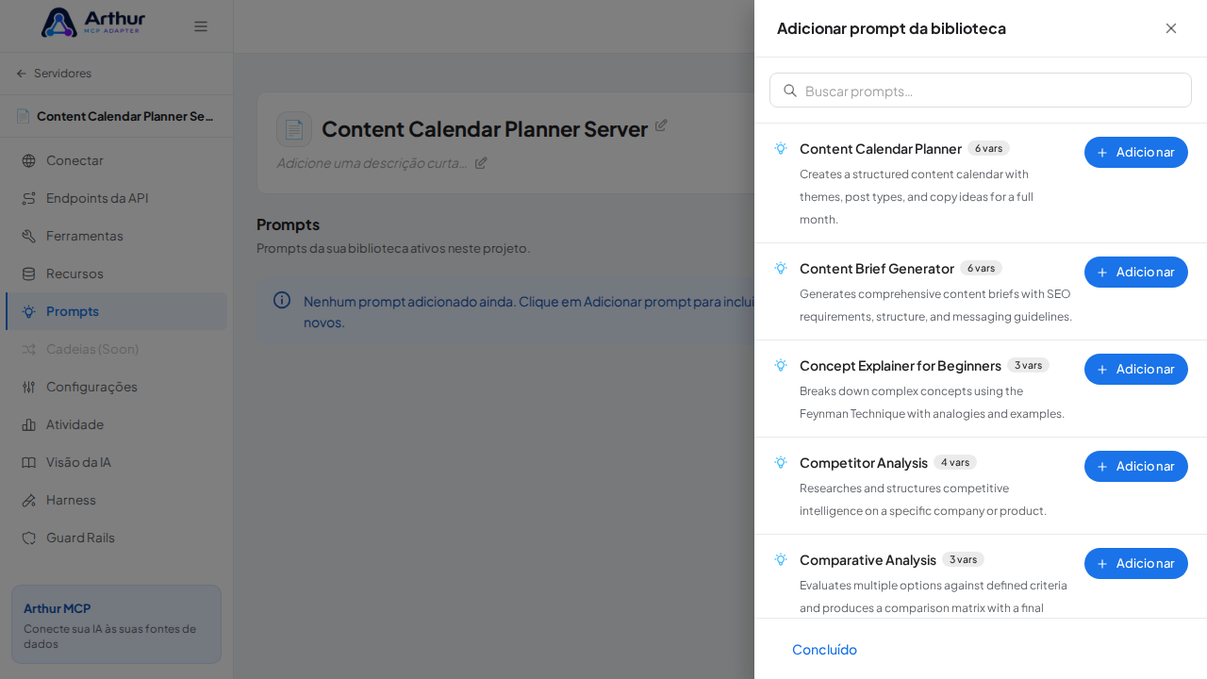Open Harness page
Image resolution: width=1207 pixels, height=679 pixels.
pyautogui.click(x=116, y=500)
